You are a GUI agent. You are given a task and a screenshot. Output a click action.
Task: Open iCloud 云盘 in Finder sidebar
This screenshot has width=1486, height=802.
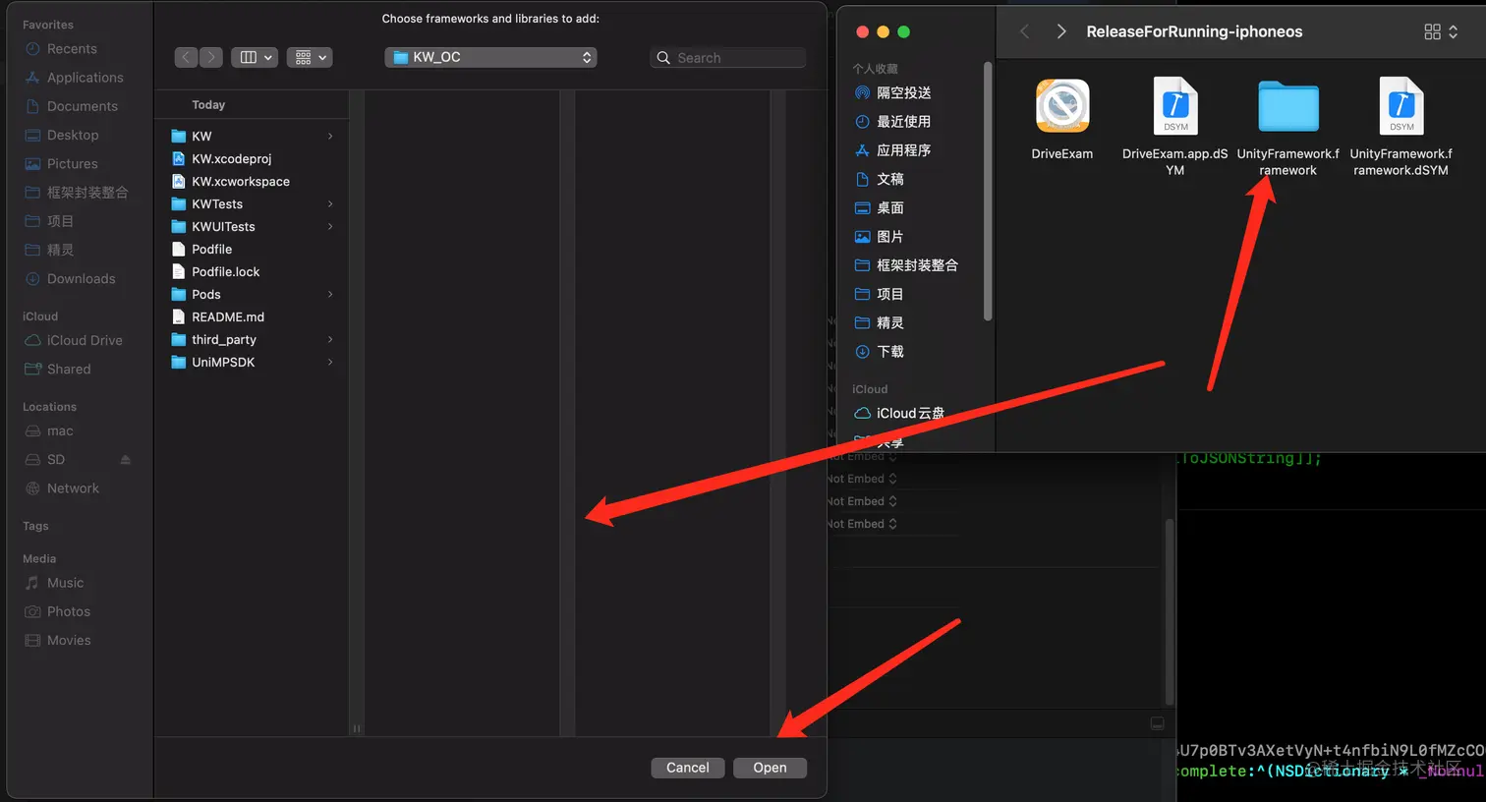tap(899, 414)
